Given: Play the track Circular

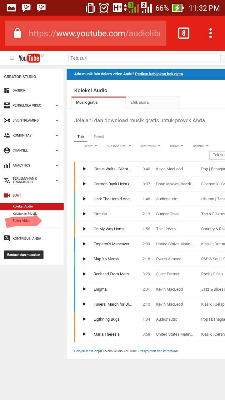Looking at the screenshot, I should point(84,214).
